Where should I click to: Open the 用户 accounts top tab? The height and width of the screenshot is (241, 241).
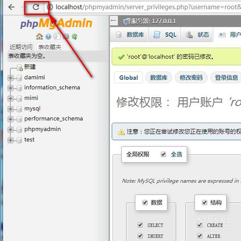pos(227,35)
